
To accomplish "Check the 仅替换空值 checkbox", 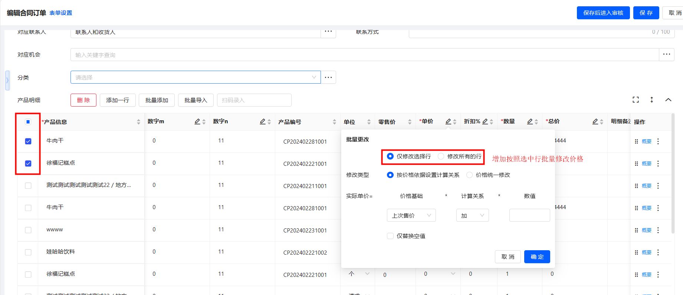I will point(390,236).
